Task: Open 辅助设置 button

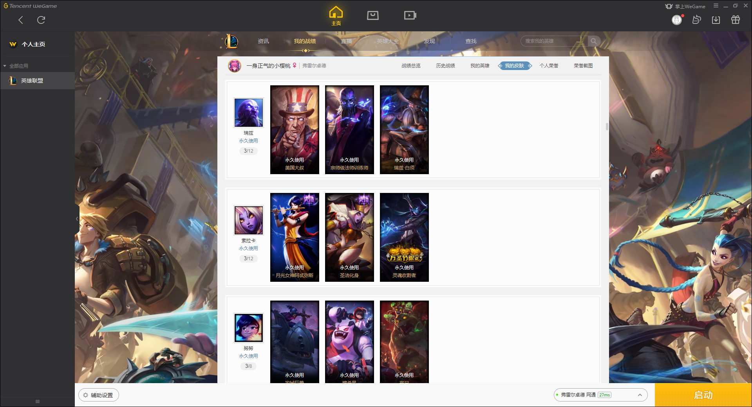Action: [99, 395]
